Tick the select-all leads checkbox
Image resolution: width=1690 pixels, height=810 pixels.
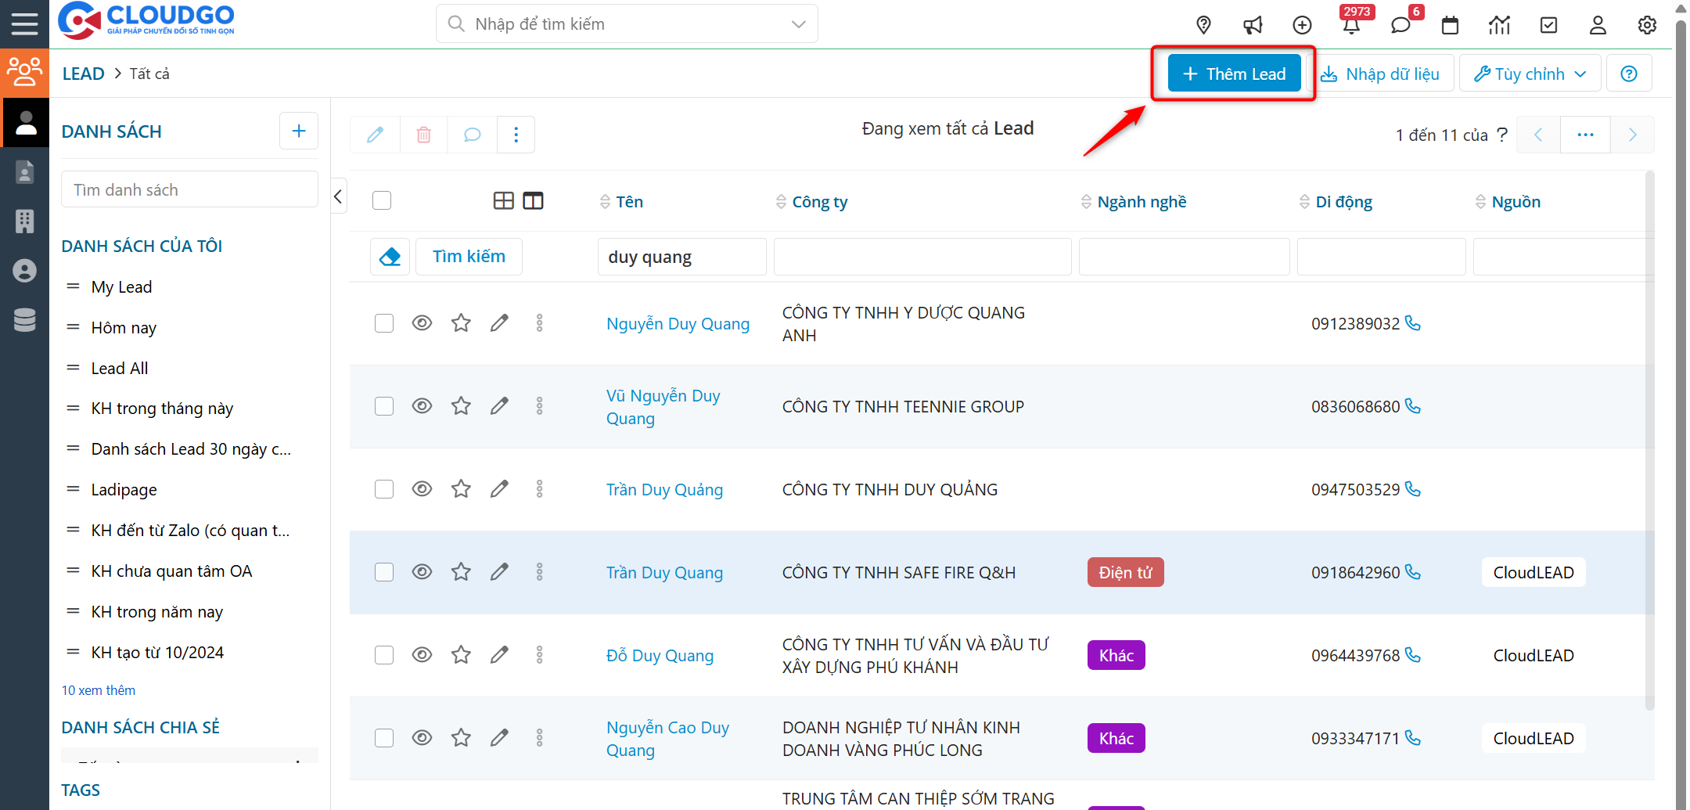(382, 201)
